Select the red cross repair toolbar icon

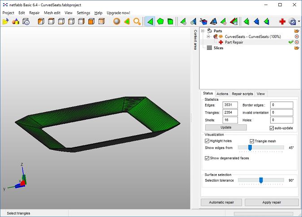282,21
